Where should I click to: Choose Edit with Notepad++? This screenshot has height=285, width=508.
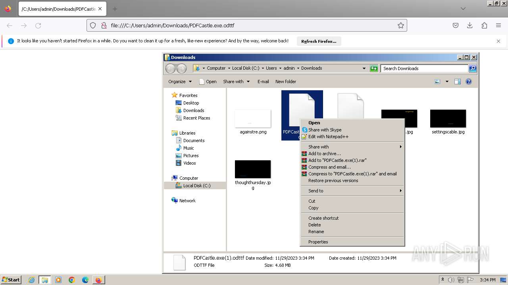tap(352, 137)
